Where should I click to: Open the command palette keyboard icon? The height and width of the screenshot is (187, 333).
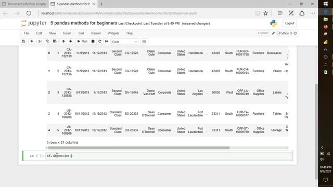click(x=144, y=42)
